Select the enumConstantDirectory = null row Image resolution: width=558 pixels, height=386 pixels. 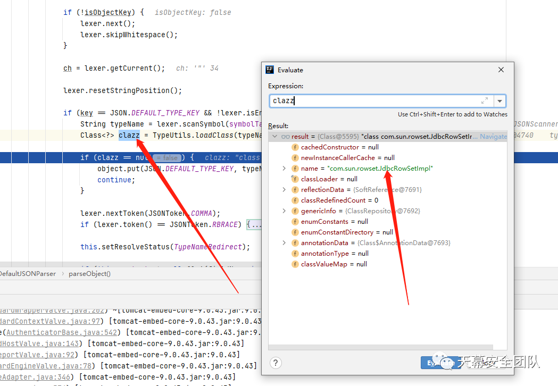click(x=388, y=232)
